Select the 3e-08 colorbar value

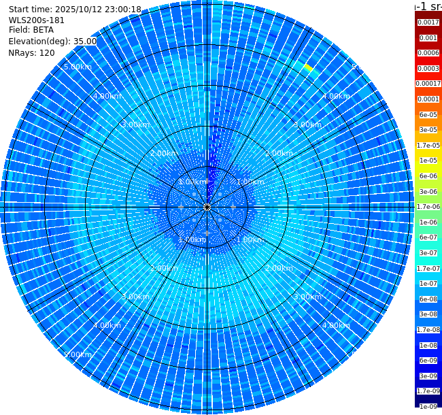click(x=428, y=314)
